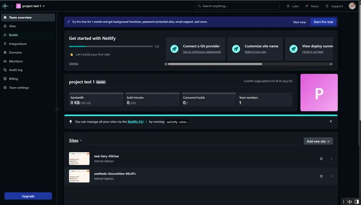Star the teal-fairy-45b1aa site
The height and width of the screenshot is (205, 361).
coord(321,159)
